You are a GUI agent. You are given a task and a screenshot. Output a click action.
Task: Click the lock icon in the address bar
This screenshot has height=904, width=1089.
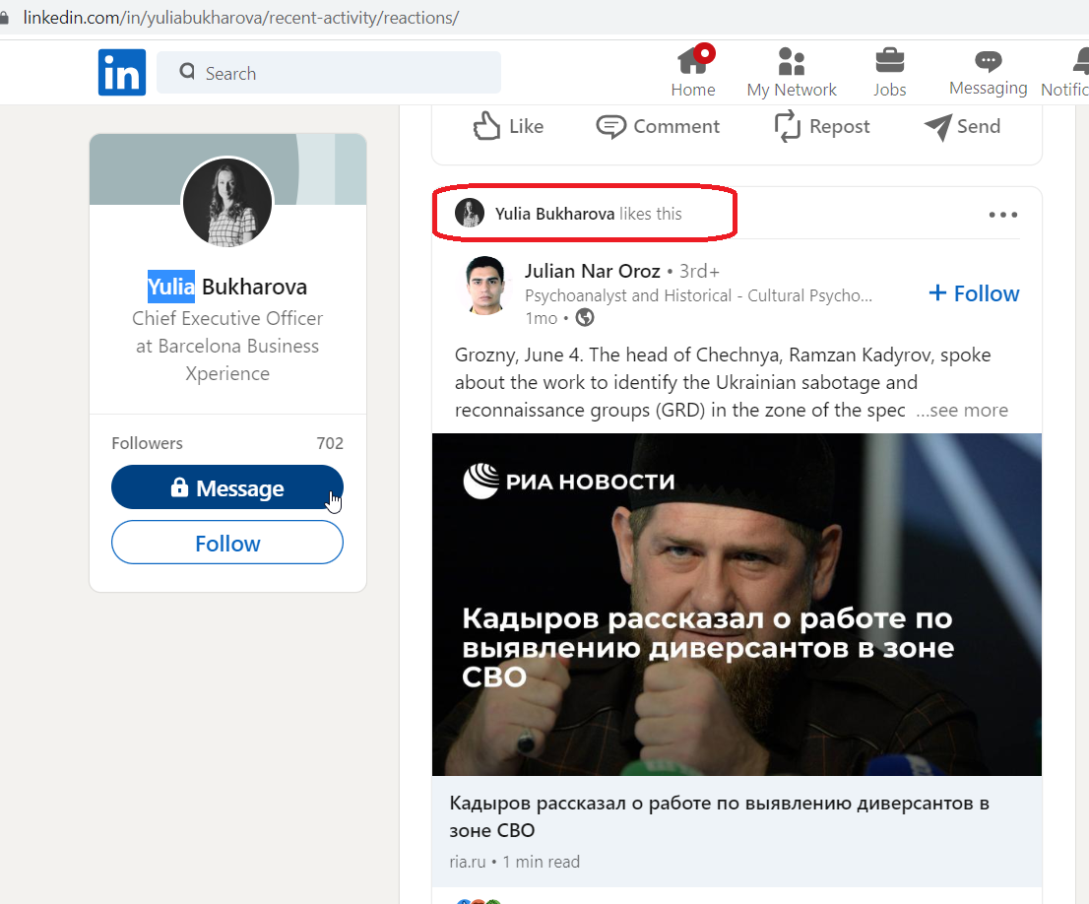tap(4, 18)
